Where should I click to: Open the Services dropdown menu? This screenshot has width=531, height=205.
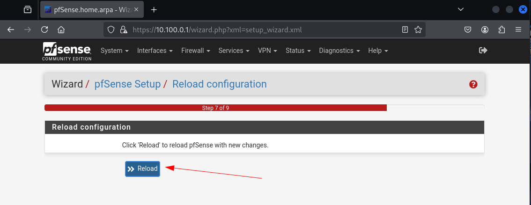[234, 51]
